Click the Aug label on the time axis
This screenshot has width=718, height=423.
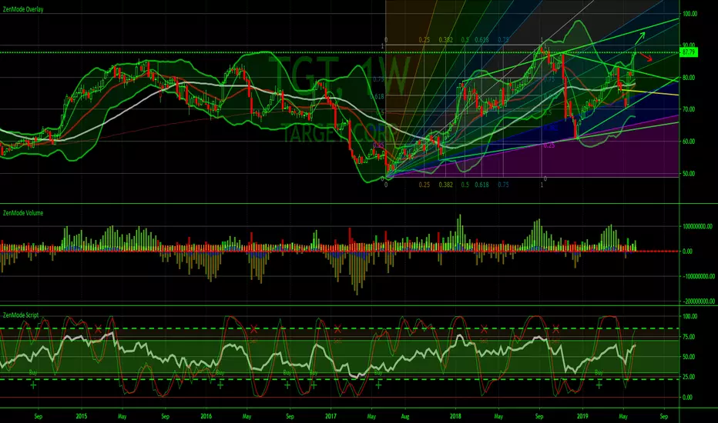tap(404, 417)
